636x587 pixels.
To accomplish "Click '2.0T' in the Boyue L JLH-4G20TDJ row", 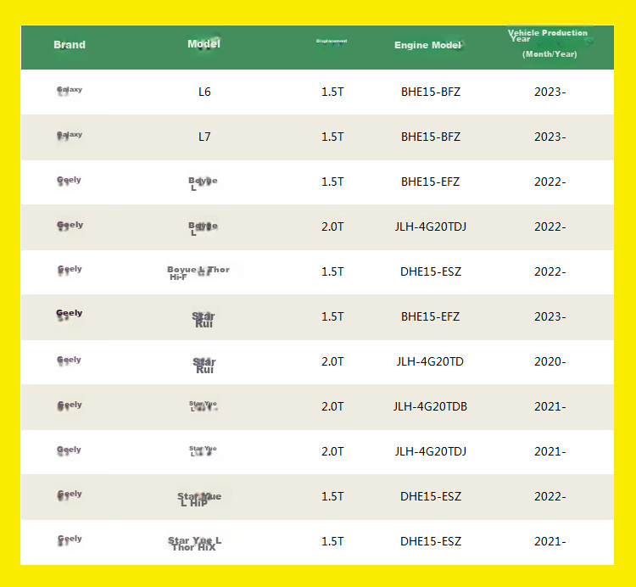I will pyautogui.click(x=332, y=226).
